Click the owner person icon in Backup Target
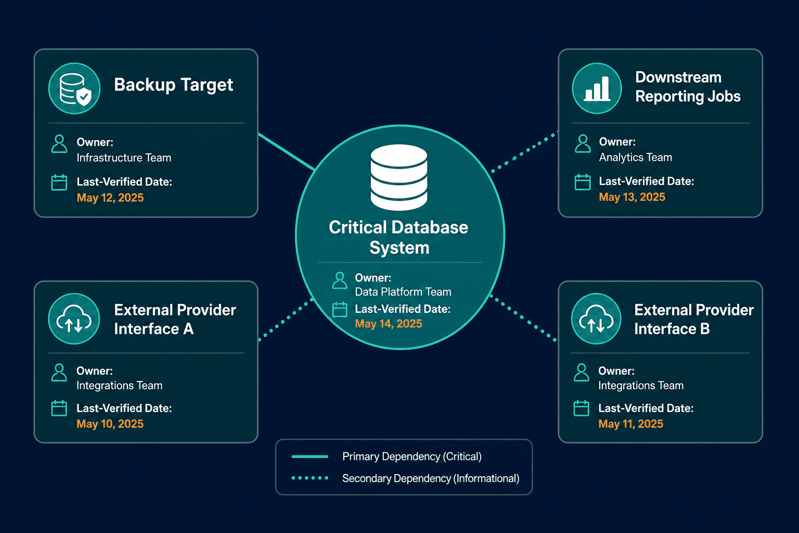Viewport: 799px width, 533px height. click(x=59, y=144)
